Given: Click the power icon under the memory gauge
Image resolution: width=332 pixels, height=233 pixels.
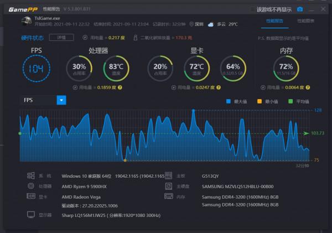Looking at the screenshot, I should 263,87.
